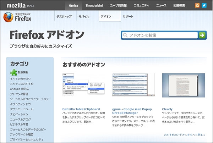Select the アドオン tab

point(110,16)
